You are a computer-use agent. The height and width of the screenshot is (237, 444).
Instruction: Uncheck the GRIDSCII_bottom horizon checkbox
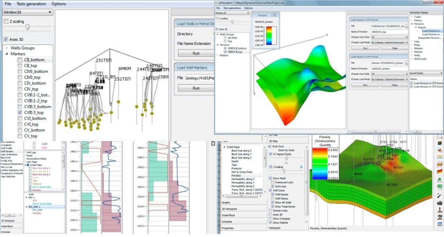[225, 48]
